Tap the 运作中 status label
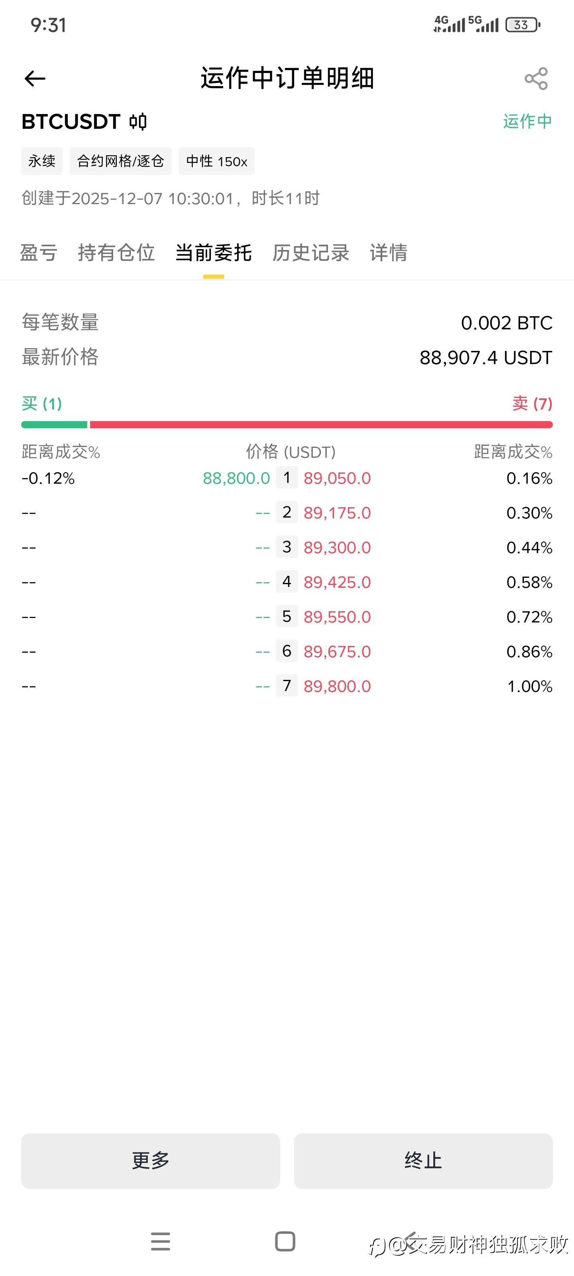The height and width of the screenshot is (1276, 574). tap(527, 121)
